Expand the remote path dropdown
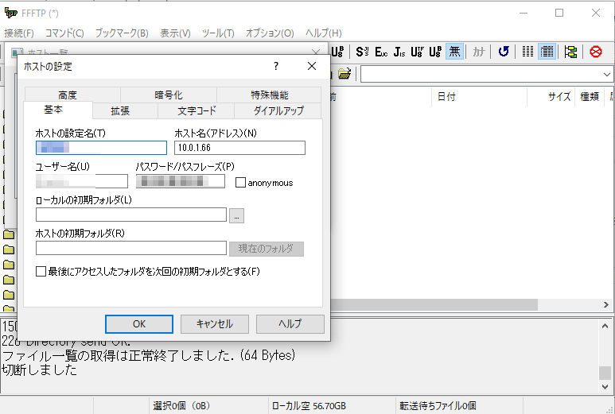Image resolution: width=615 pixels, height=414 pixels. [607, 74]
